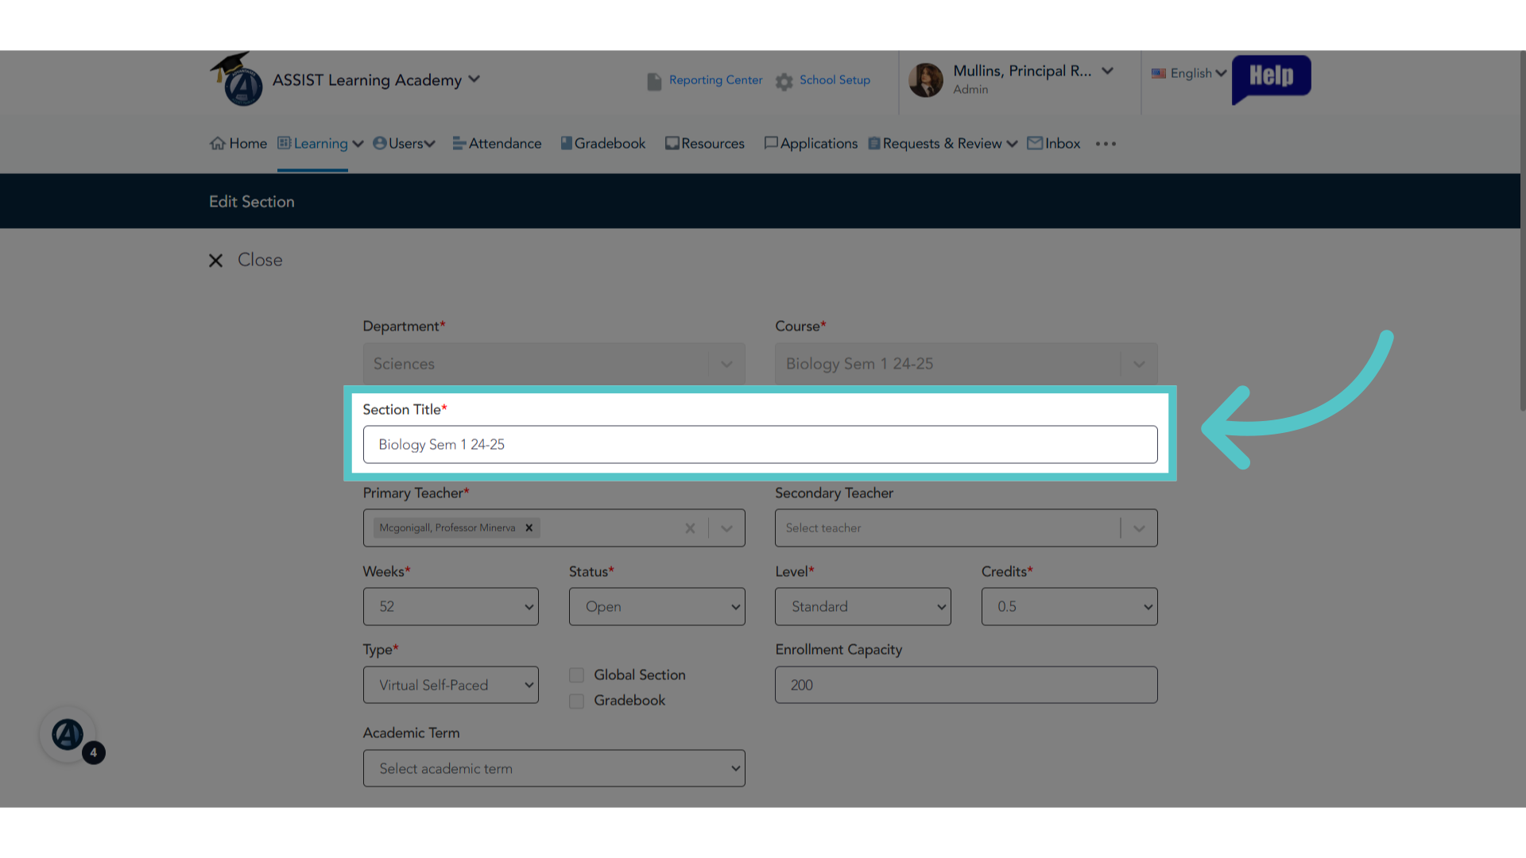
Task: Enable the Global Section checkbox
Action: point(577,675)
